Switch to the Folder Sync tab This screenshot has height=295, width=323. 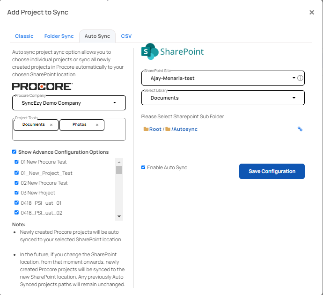[59, 36]
